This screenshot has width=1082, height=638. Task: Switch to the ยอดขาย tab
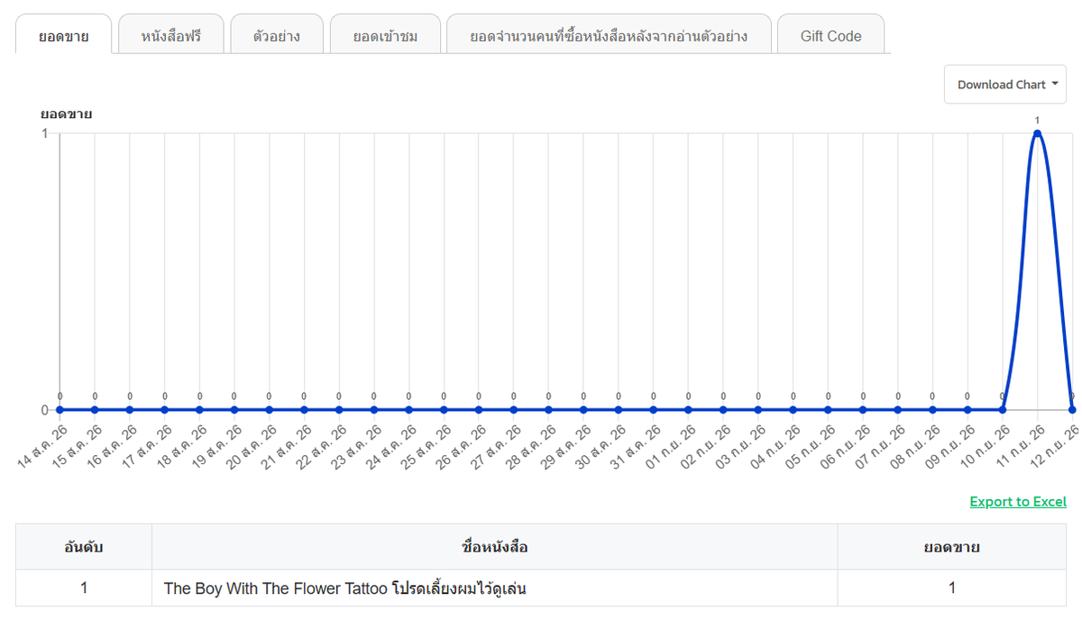[64, 36]
